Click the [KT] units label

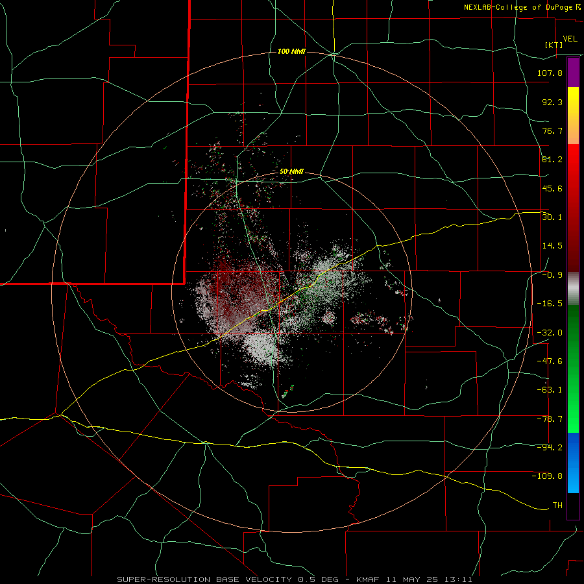pyautogui.click(x=554, y=45)
